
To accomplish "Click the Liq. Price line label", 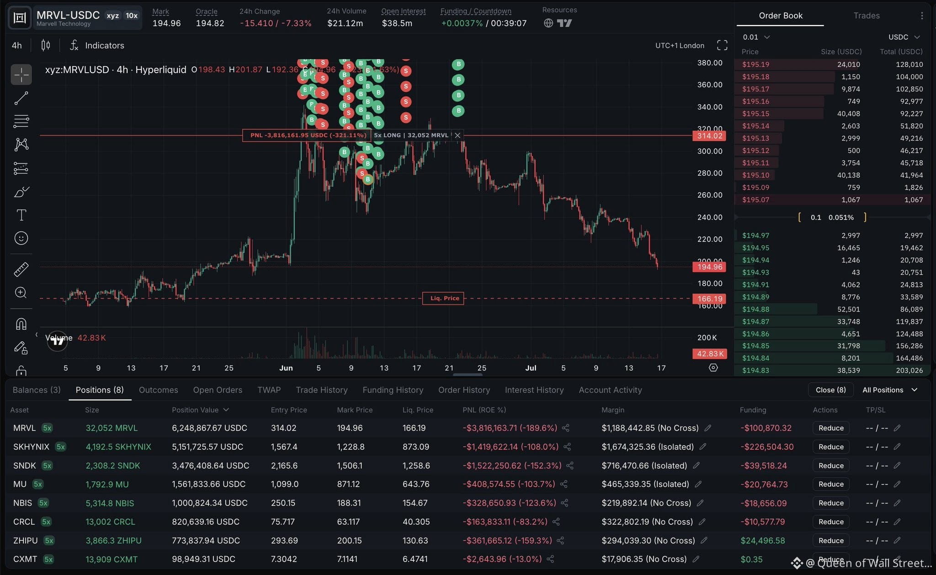I will pyautogui.click(x=443, y=298).
